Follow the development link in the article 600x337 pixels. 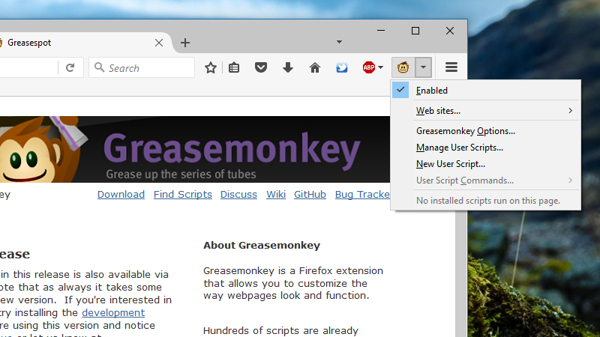tap(113, 312)
